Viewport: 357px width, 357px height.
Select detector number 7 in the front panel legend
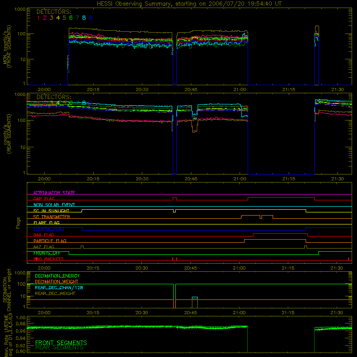coord(77,18)
